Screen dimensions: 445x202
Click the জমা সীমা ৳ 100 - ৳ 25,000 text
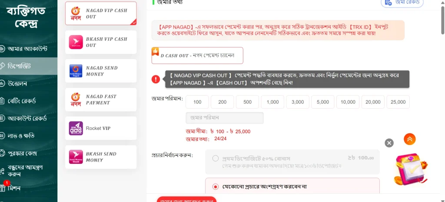click(x=218, y=132)
